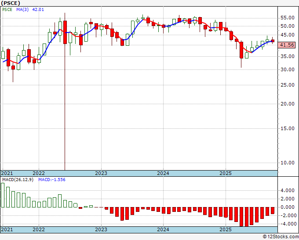Select the 10.00 price axis label
299x240 pixels.
pyautogui.click(x=288, y=163)
